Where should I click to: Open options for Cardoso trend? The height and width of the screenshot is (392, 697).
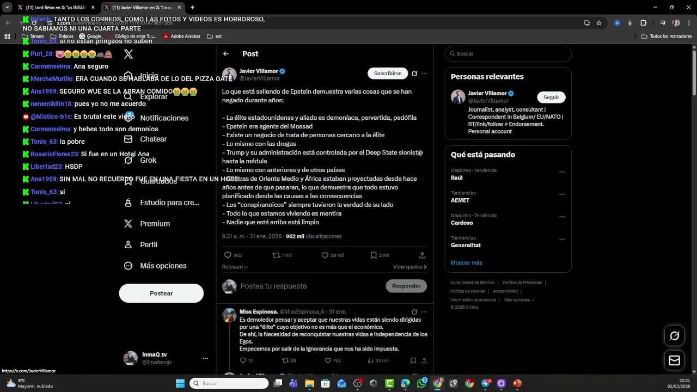pyautogui.click(x=562, y=217)
